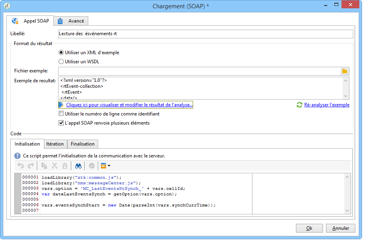The width and height of the screenshot is (368, 246).
Task: Maximize the Chargement (SOAP) window
Action: tap(336, 4)
